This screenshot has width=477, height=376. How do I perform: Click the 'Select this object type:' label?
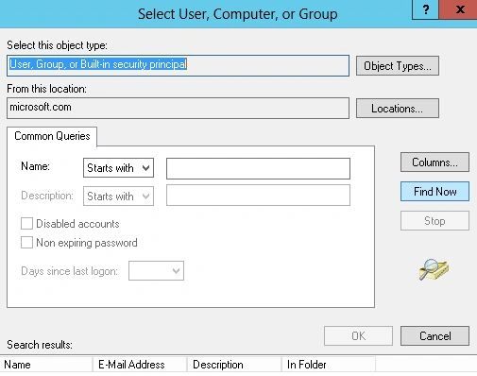tap(57, 45)
